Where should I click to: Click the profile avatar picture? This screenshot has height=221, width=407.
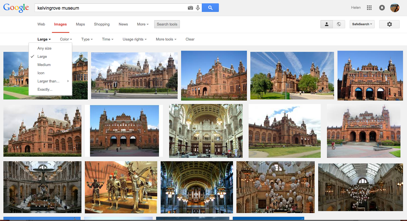[x=395, y=8]
